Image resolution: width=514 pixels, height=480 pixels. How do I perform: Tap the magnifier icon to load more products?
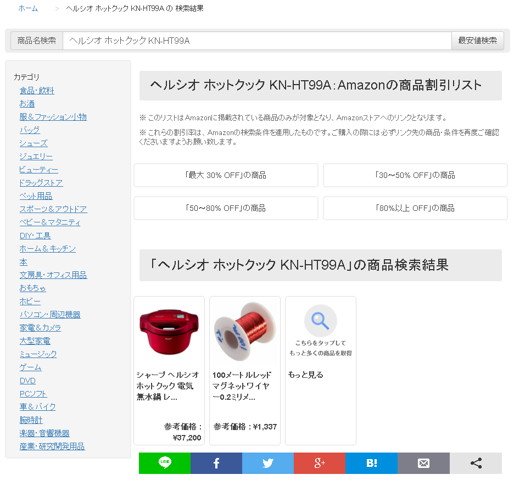pyautogui.click(x=321, y=321)
